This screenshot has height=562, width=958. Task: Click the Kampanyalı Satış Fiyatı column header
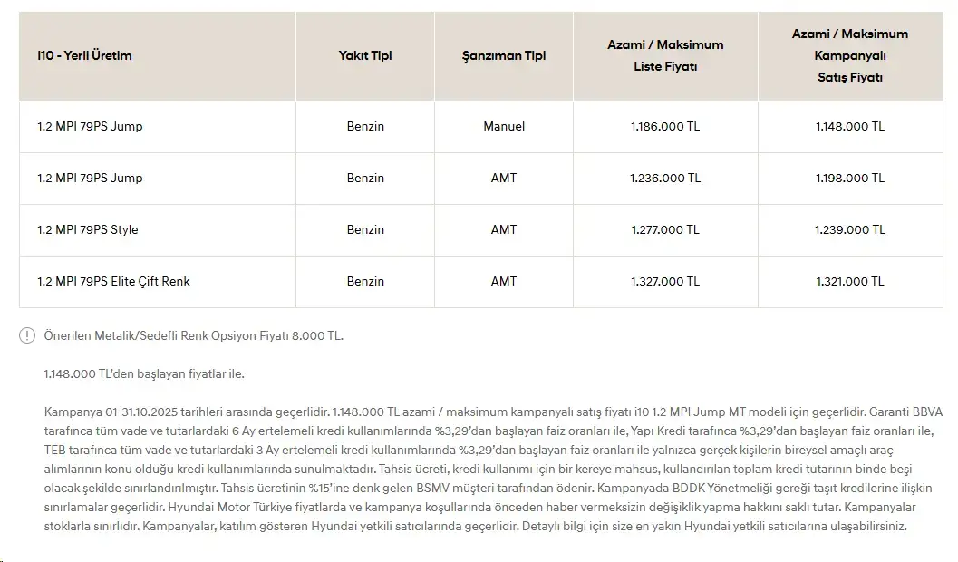click(x=850, y=55)
